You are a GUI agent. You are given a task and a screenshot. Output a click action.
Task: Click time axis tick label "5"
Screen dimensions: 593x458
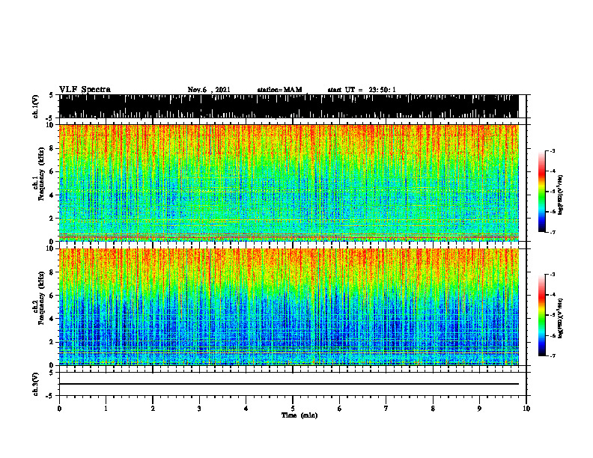pos(293,409)
